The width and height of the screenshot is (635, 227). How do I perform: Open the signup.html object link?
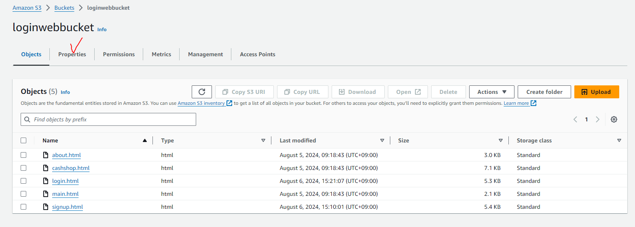pyautogui.click(x=68, y=207)
